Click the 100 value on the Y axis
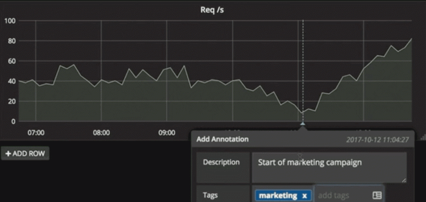426x202 pixels. click(10, 21)
